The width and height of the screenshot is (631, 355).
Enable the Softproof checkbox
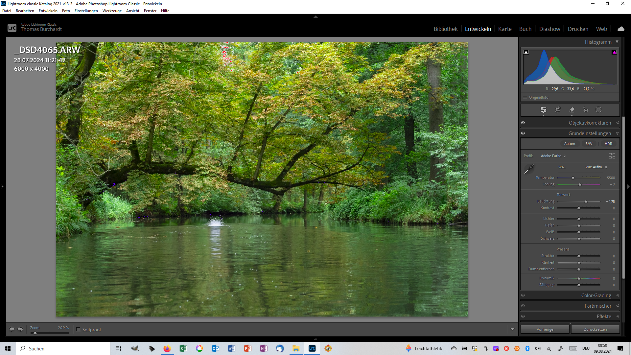coord(78,329)
